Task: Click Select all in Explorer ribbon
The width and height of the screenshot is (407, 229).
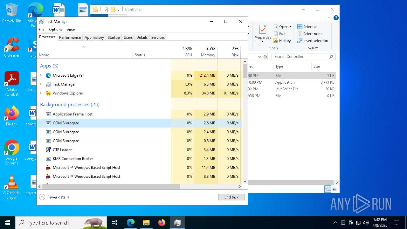Action: click(307, 27)
